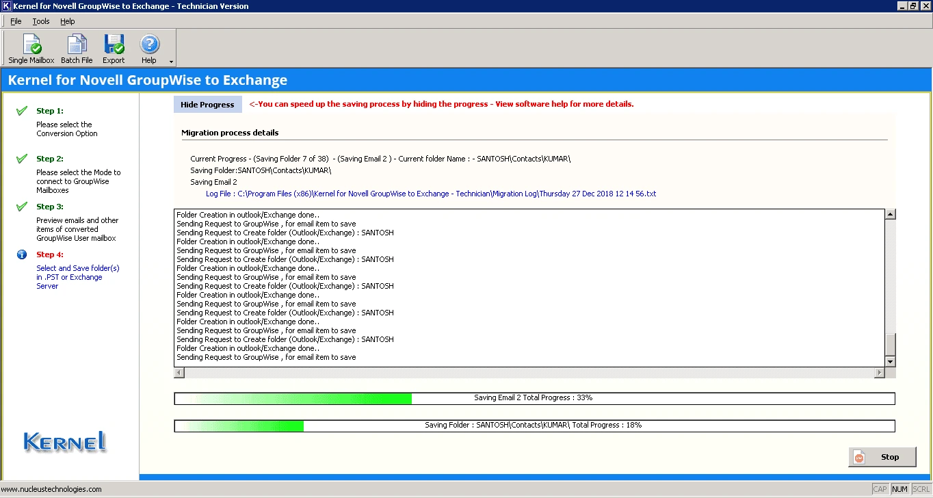
Task: Click the application icon in title bar
Action: [6, 6]
